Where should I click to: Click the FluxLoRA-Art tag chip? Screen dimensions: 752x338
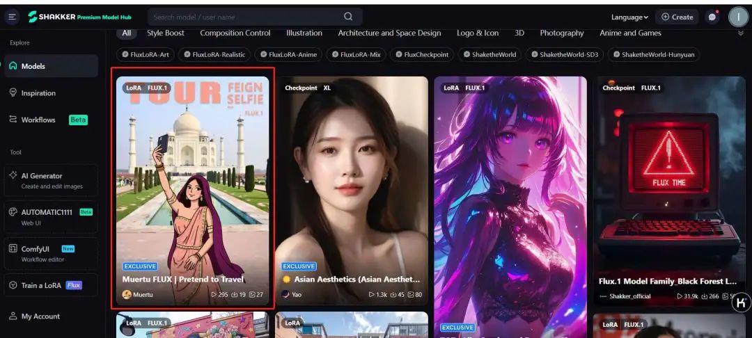(x=146, y=54)
